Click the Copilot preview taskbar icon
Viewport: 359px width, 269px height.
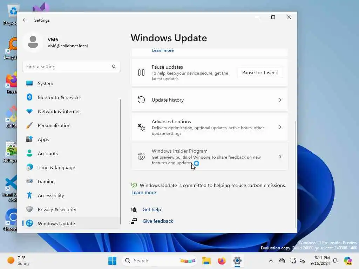coord(348,261)
